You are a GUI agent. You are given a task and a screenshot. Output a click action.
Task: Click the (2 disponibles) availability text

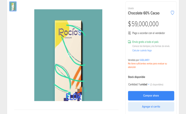point(157,85)
